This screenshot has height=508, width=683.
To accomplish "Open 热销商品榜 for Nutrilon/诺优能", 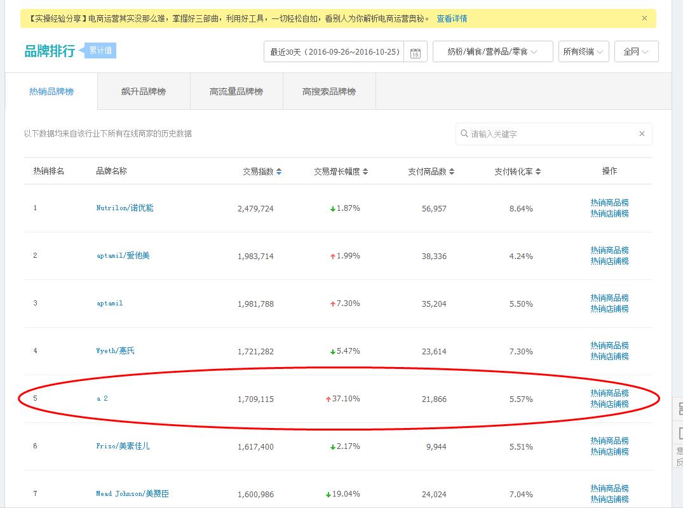I will (x=609, y=203).
